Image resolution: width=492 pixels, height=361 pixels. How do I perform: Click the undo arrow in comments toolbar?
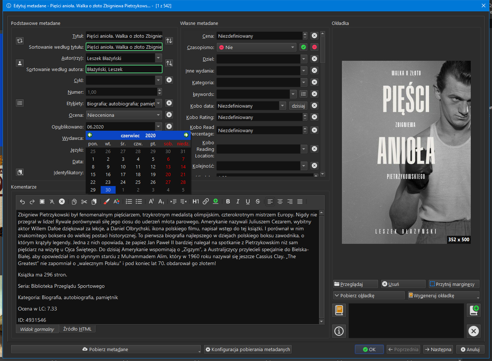pyautogui.click(x=22, y=201)
